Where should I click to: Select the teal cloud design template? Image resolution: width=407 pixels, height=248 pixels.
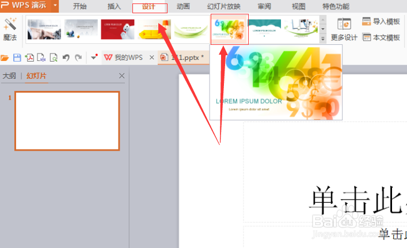coord(264,29)
